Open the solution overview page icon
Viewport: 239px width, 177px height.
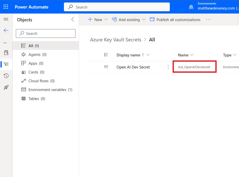tap(6, 53)
